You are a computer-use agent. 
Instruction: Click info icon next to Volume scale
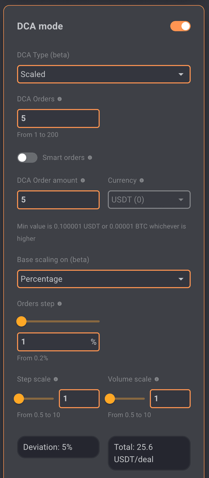coord(157,379)
